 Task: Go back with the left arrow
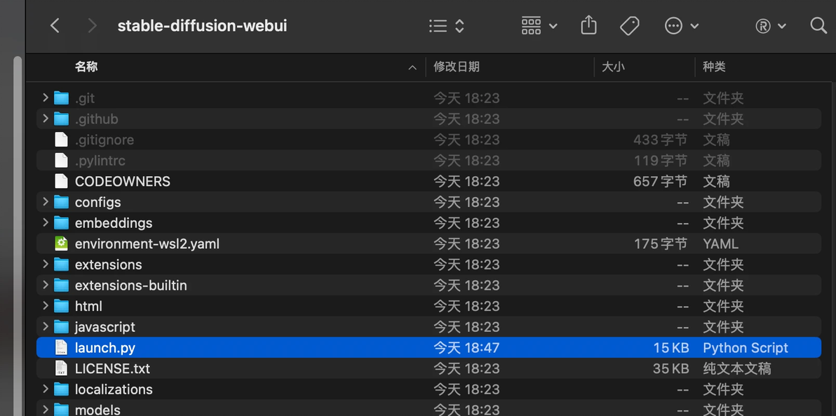tap(55, 25)
